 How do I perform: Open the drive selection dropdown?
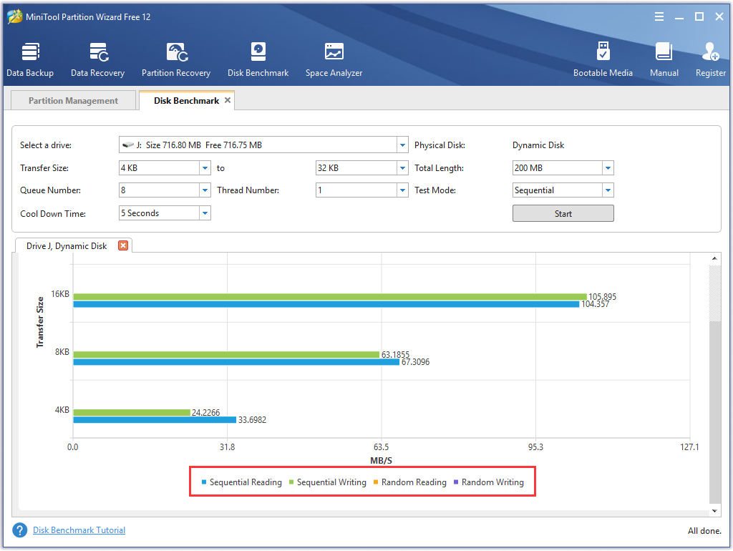pos(402,145)
